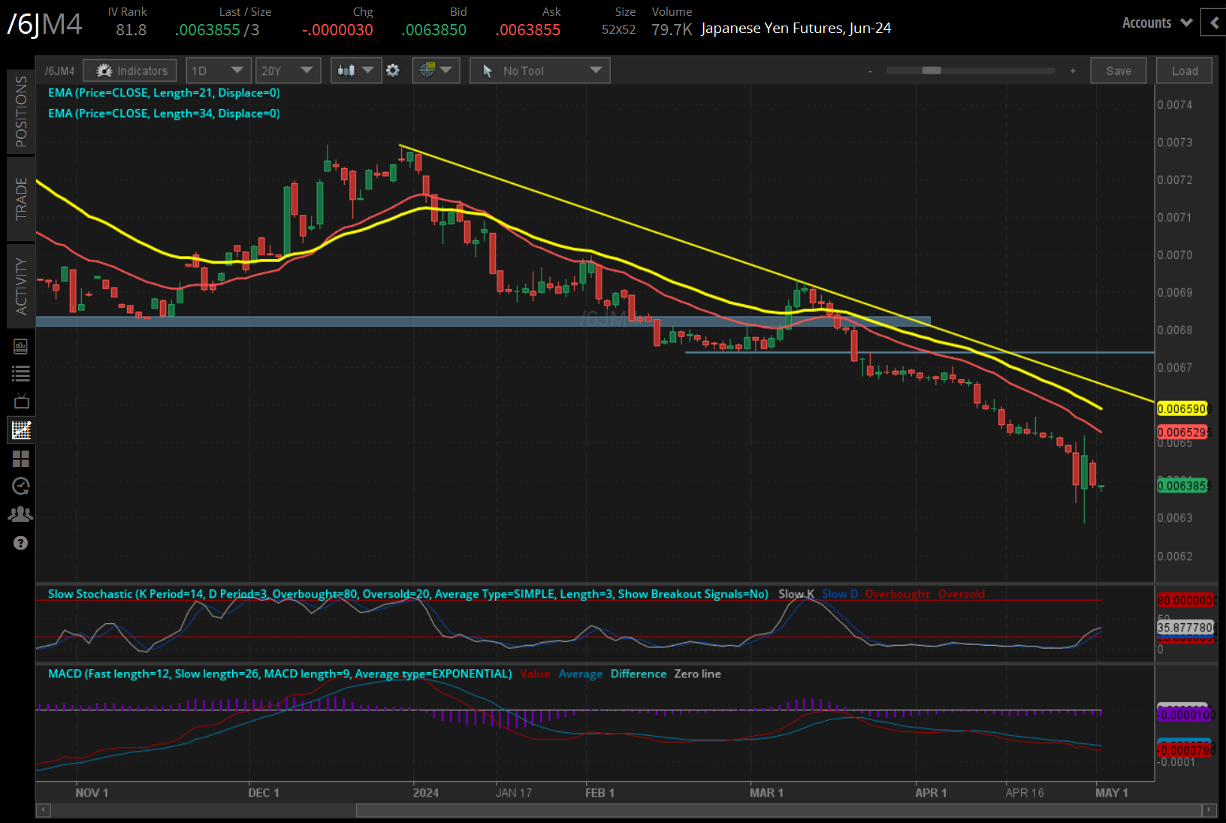Open the people follow icon in sidebar
1226x823 pixels.
[x=21, y=514]
